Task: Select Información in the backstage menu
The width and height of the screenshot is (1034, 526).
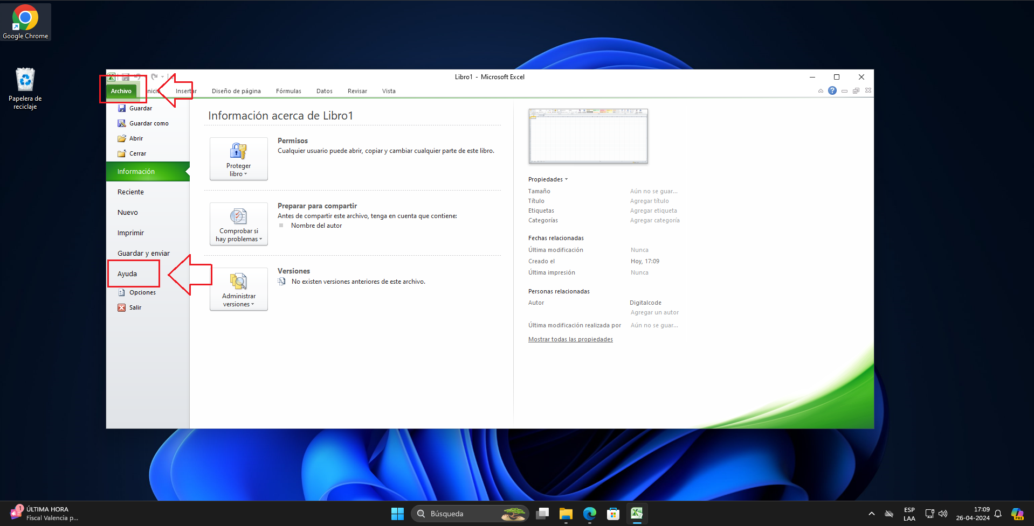Action: coord(148,172)
